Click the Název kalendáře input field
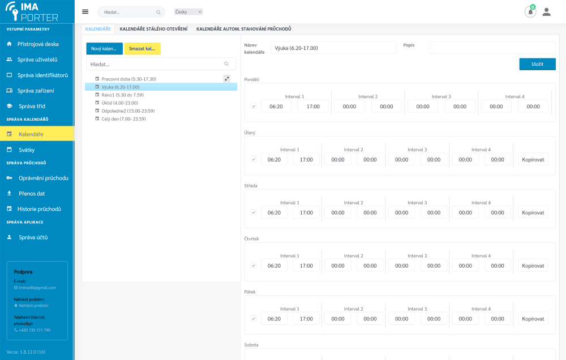This screenshot has width=566, height=360. (x=333, y=48)
